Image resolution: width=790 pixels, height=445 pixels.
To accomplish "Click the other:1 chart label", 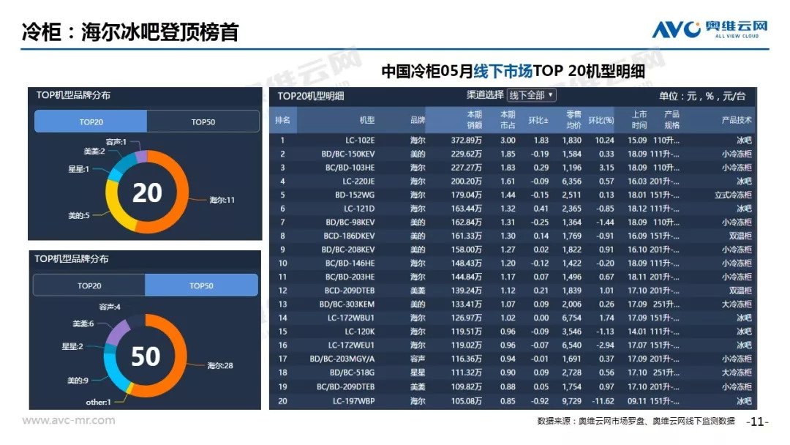I will [98, 402].
